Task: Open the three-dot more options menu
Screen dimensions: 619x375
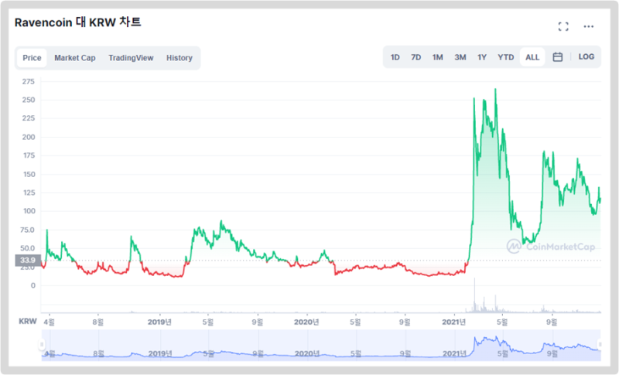Action: tap(589, 26)
